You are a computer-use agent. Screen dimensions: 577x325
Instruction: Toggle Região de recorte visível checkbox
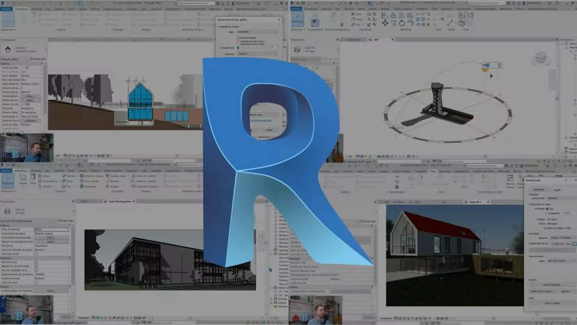pos(36,266)
